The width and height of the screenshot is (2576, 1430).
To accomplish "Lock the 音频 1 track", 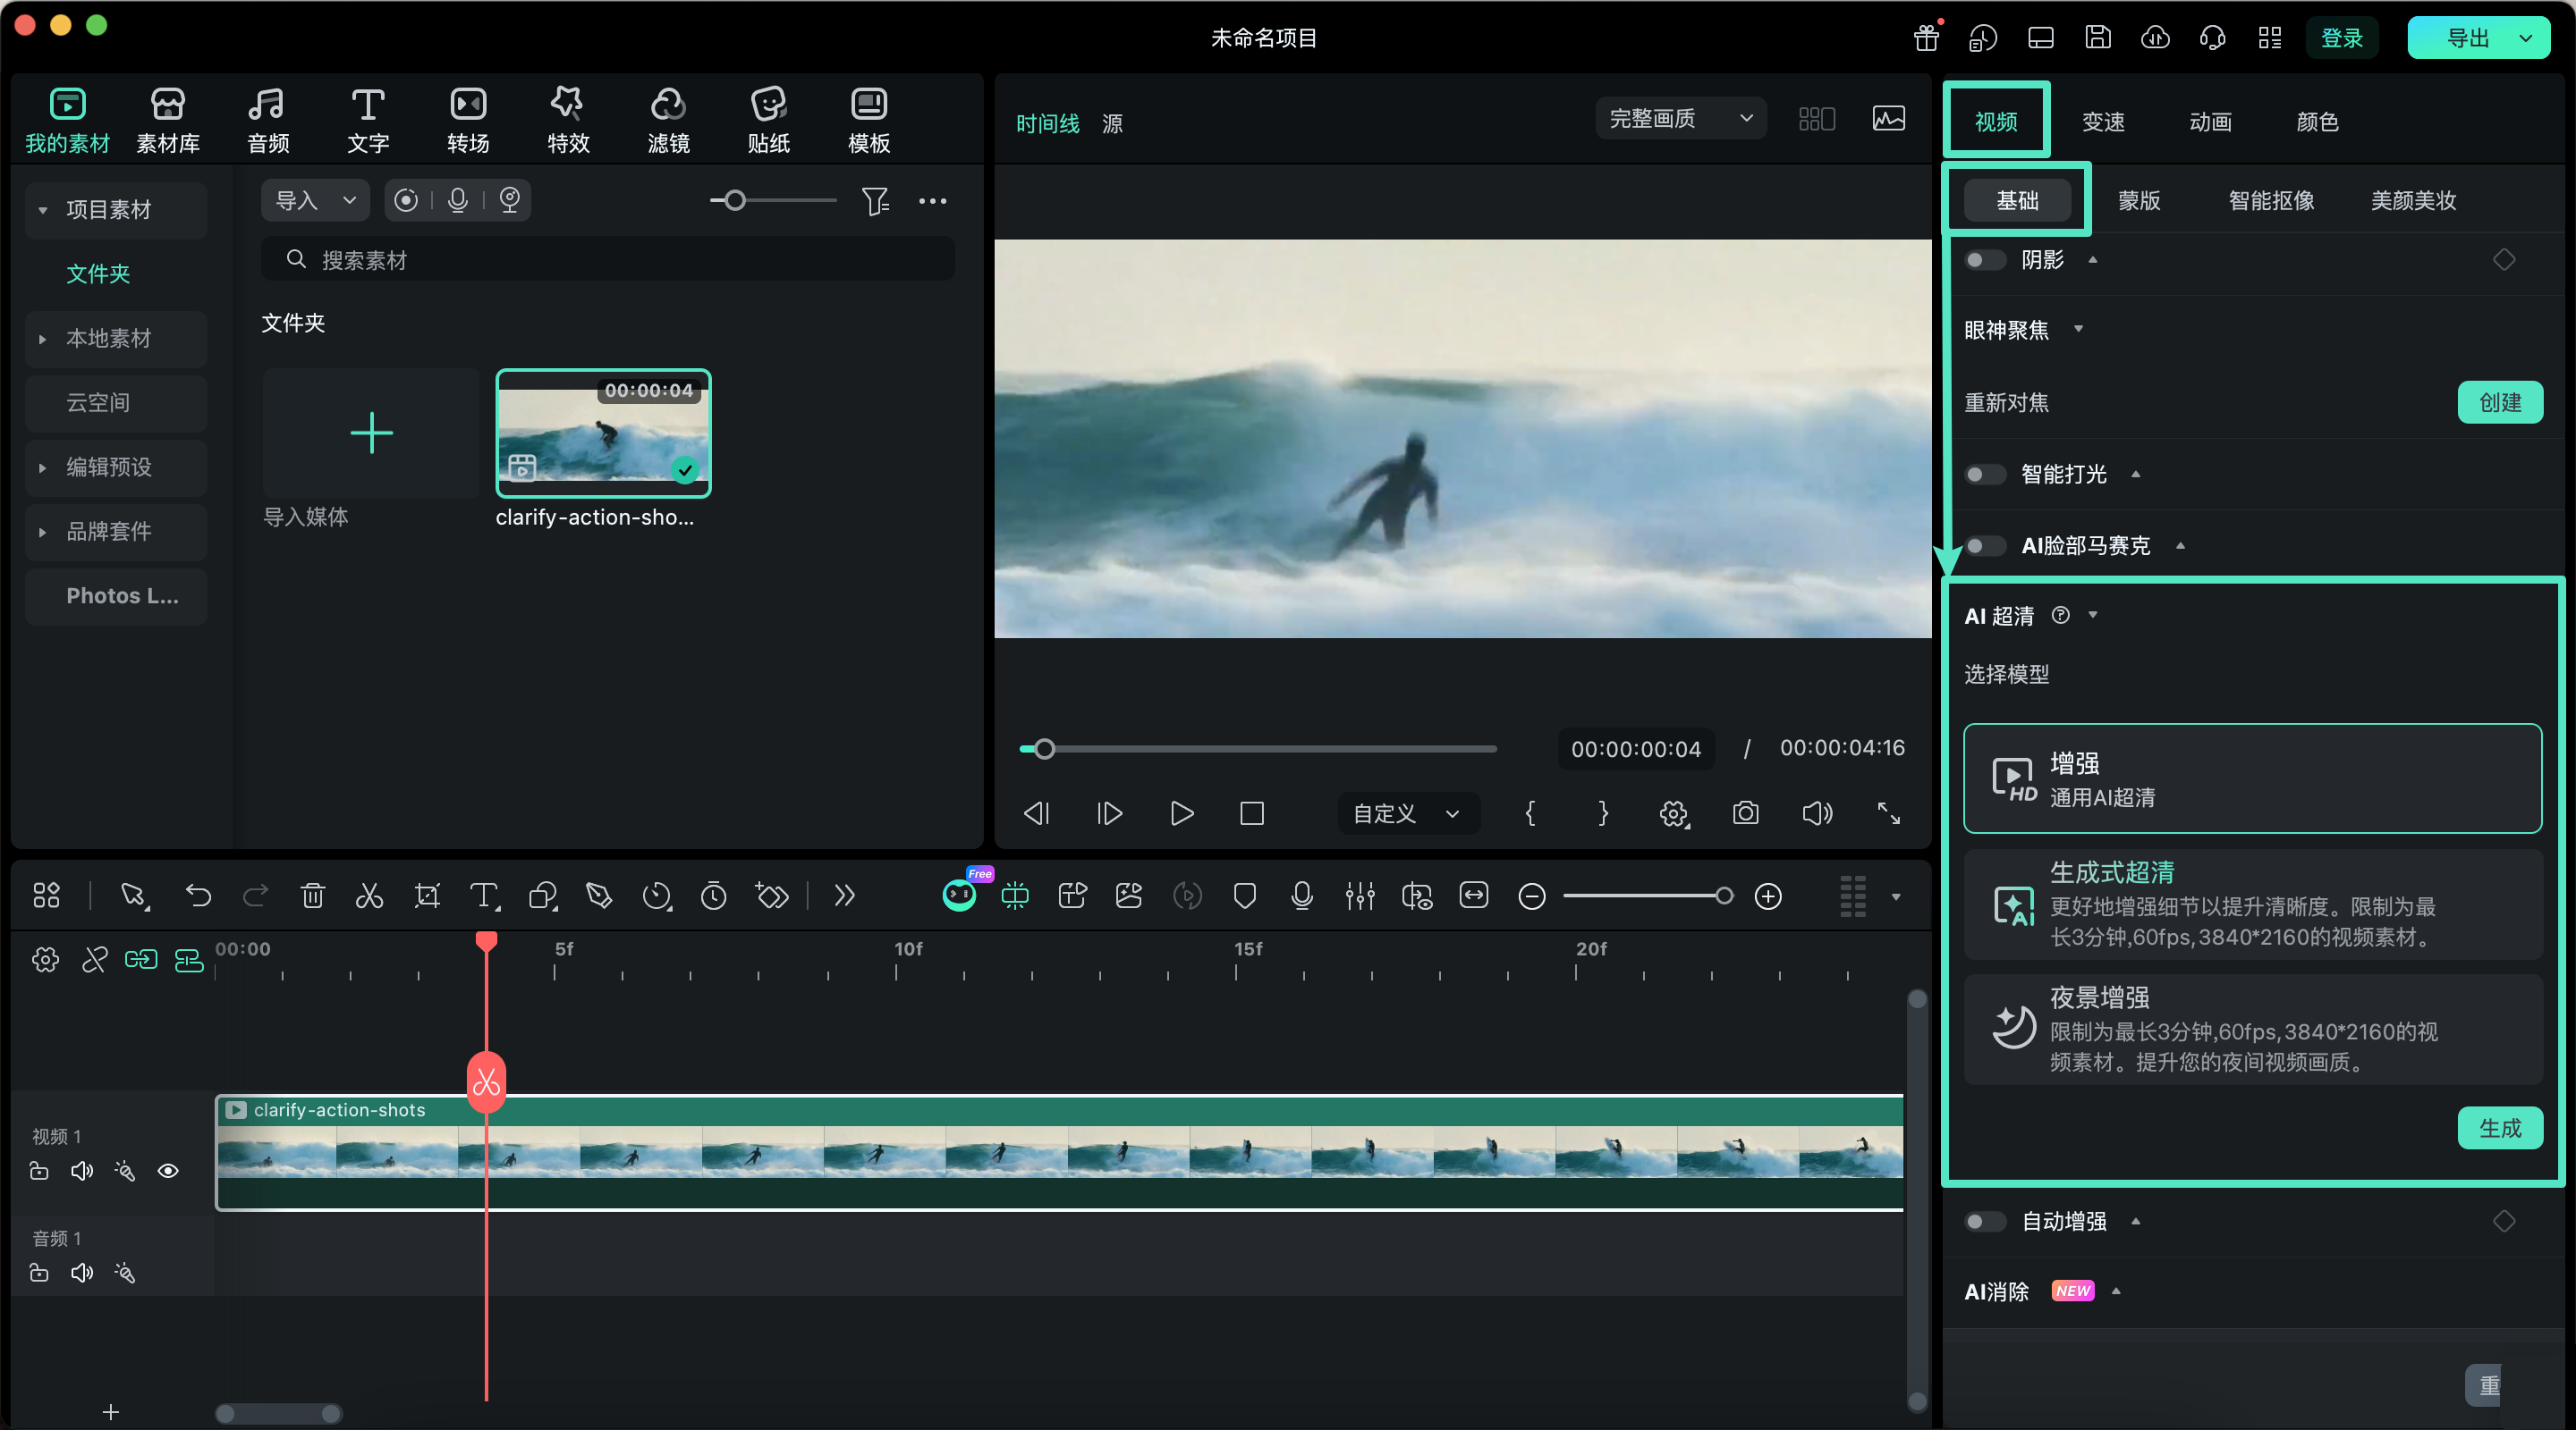I will point(39,1272).
